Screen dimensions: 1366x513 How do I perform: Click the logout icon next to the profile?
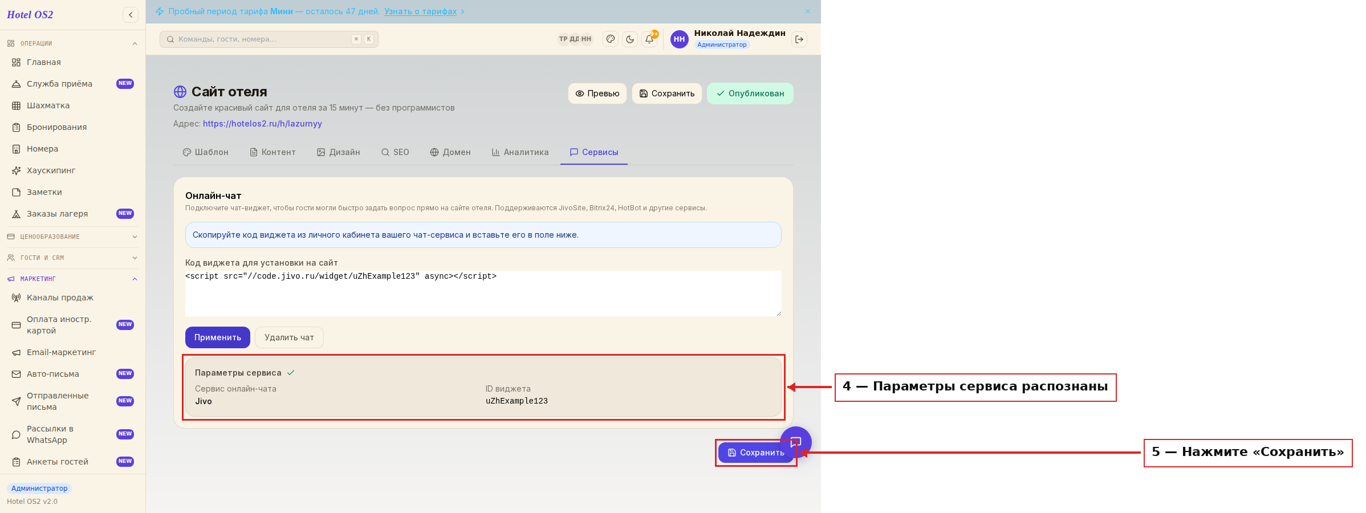pos(799,39)
